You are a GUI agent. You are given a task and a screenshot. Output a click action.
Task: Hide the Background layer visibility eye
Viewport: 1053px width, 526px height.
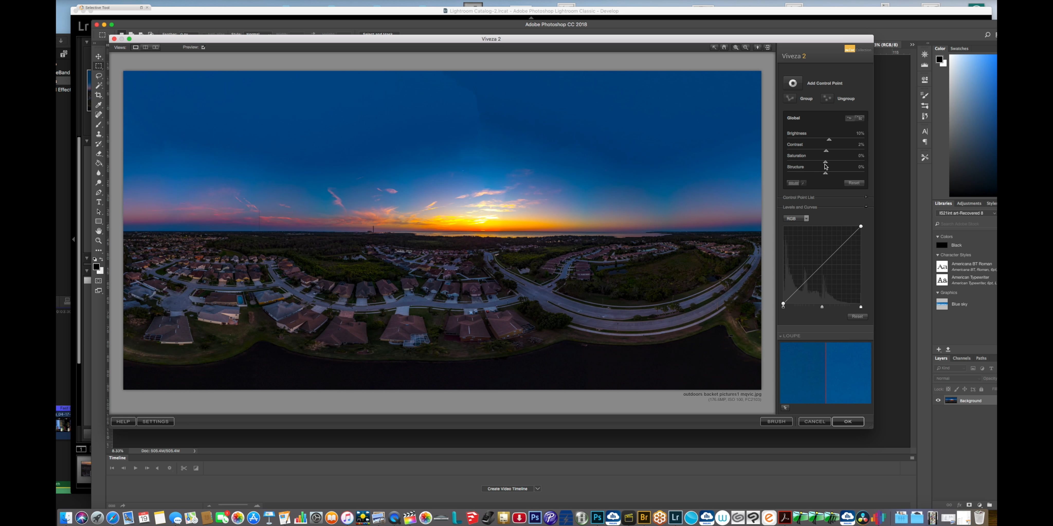(x=938, y=401)
